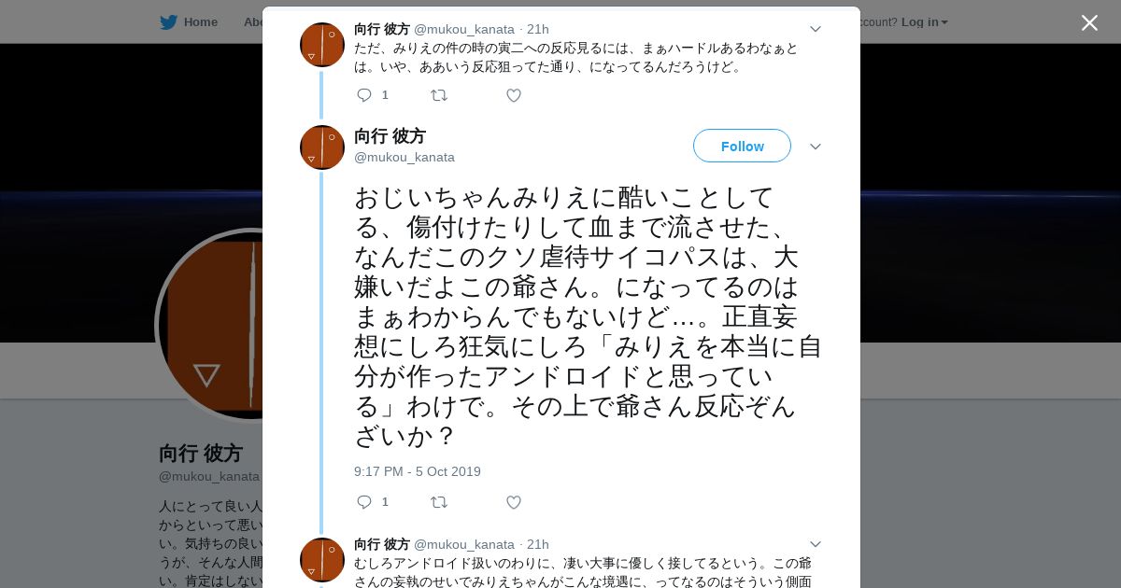This screenshot has height=588, width=1121.
Task: Like the top tweet in thread
Action: point(513,95)
